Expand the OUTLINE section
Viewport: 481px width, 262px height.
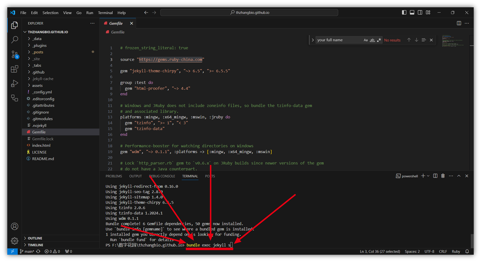click(x=60, y=238)
